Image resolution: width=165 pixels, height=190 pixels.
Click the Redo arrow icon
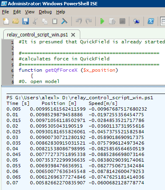click(x=89, y=21)
